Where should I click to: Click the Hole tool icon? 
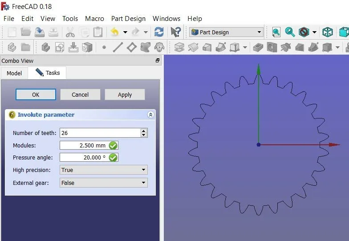click(x=272, y=47)
